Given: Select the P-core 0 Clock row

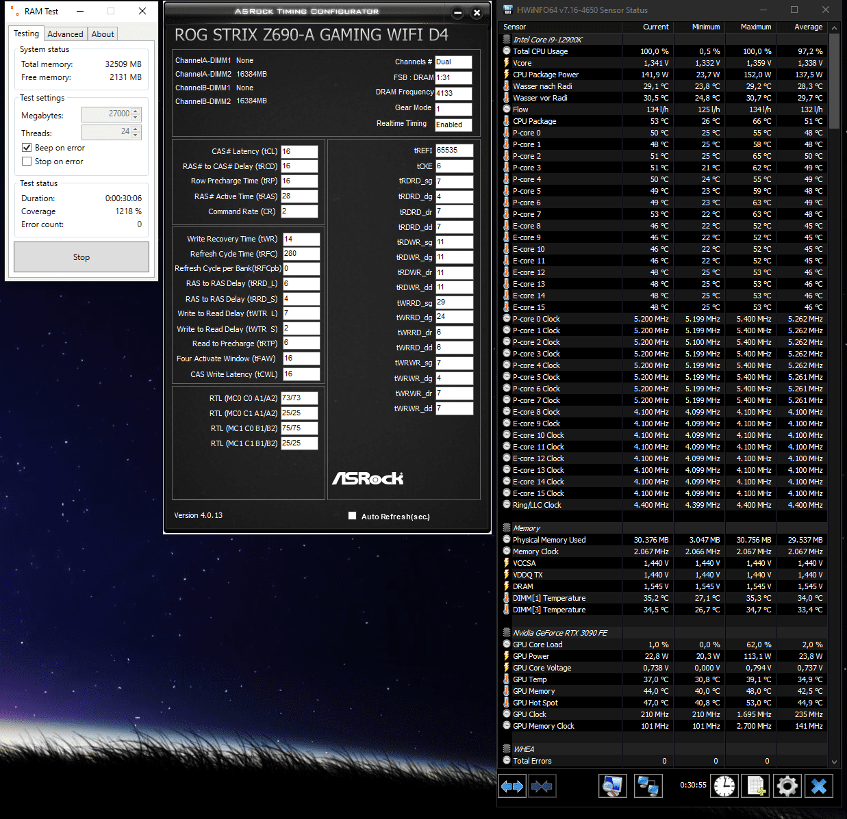Looking at the screenshot, I should [663, 319].
